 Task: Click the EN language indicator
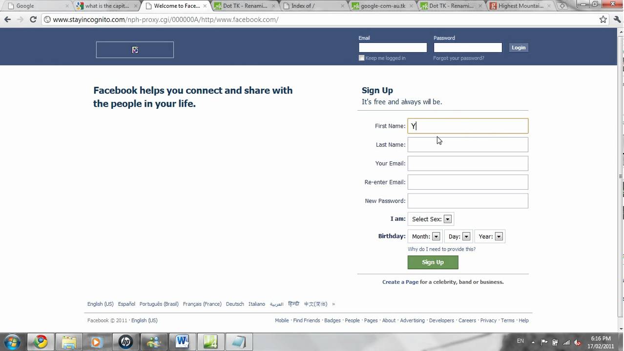click(x=520, y=341)
